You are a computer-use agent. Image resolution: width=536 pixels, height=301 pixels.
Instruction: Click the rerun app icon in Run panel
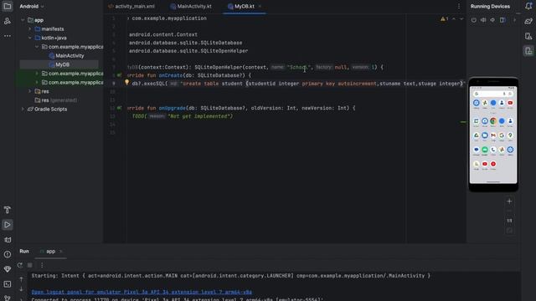[20, 265]
